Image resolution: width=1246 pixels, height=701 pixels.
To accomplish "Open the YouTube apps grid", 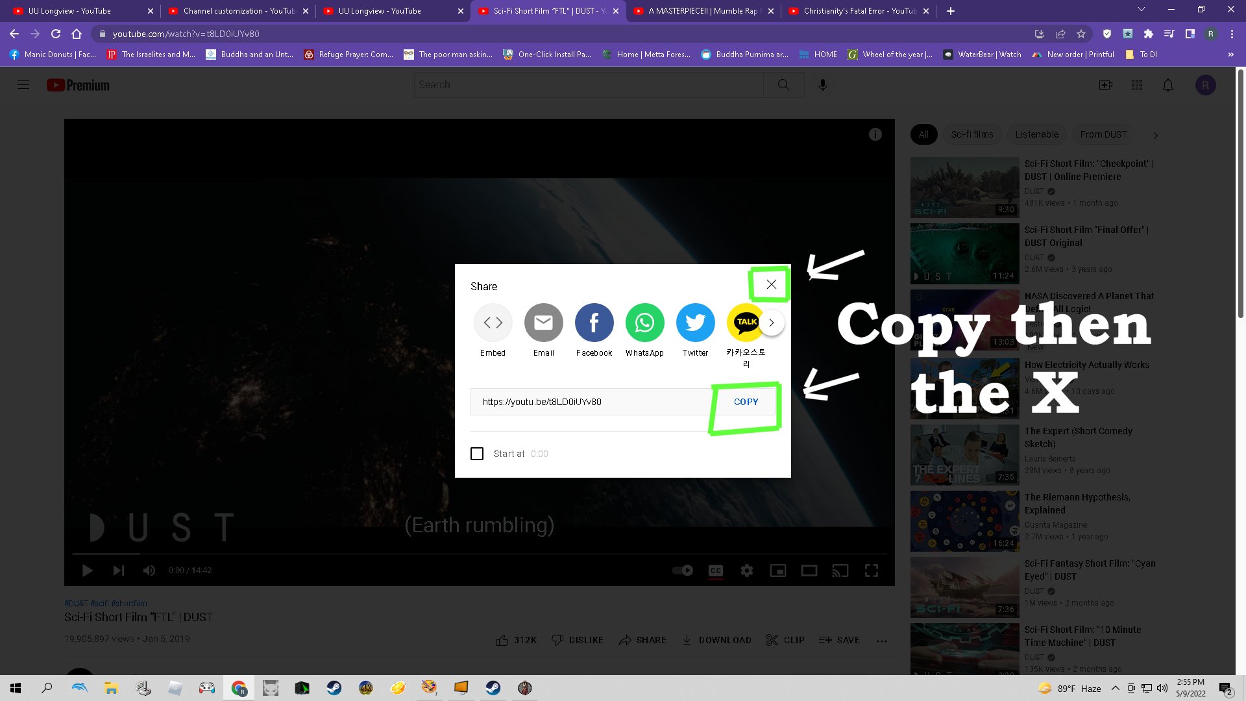I will click(1137, 85).
